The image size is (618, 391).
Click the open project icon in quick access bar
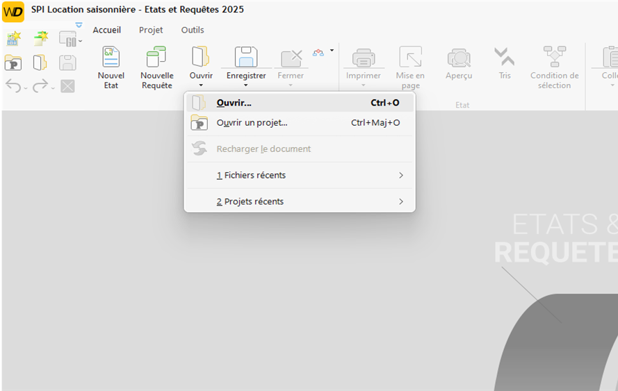(13, 63)
